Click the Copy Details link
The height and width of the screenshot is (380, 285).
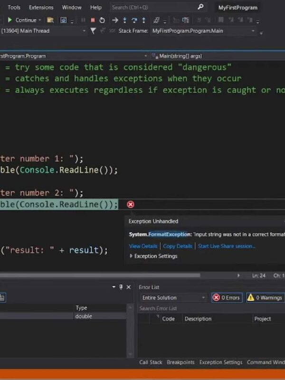(x=178, y=246)
